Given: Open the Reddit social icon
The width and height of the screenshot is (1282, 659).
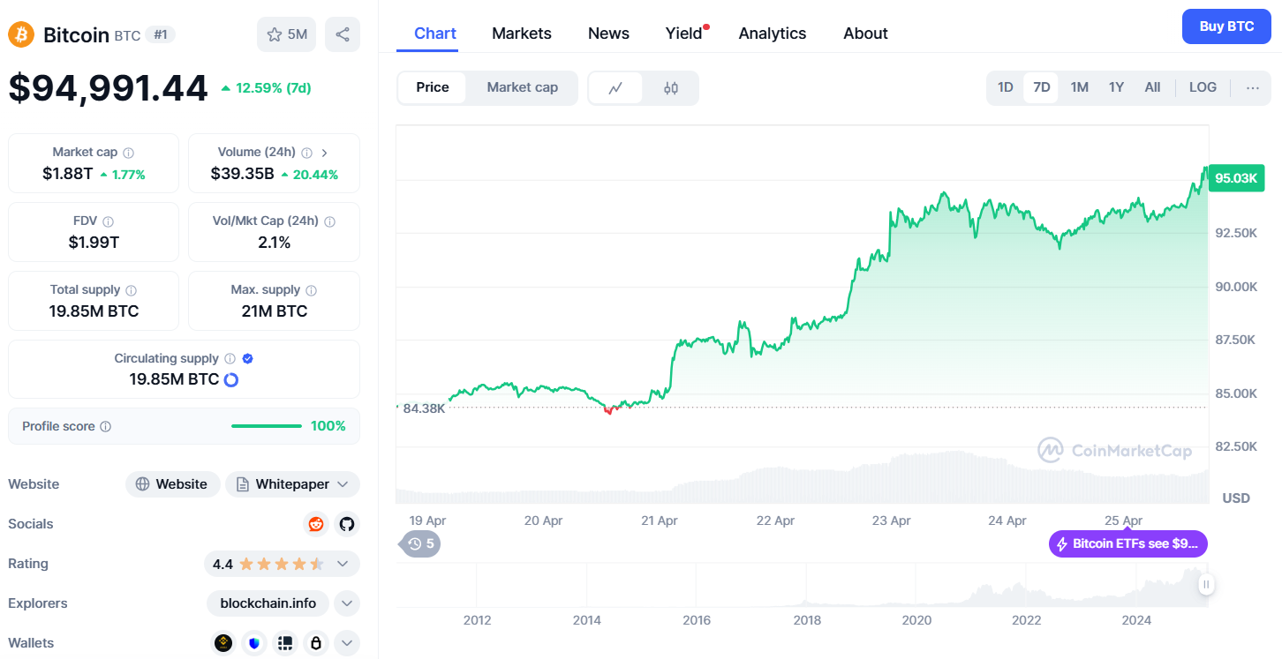Looking at the screenshot, I should 315,524.
